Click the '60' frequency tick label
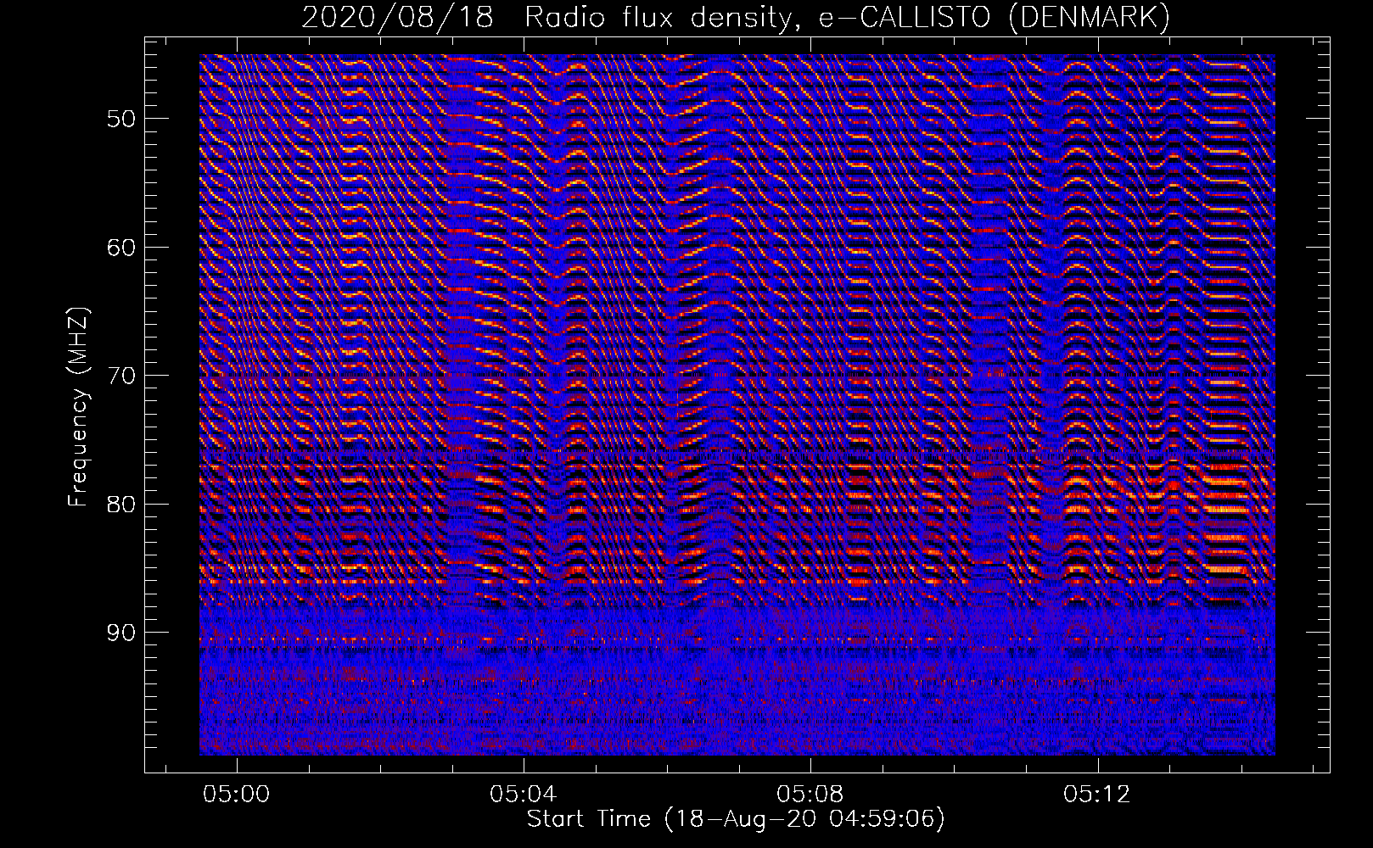The height and width of the screenshot is (848, 1373). (x=121, y=248)
